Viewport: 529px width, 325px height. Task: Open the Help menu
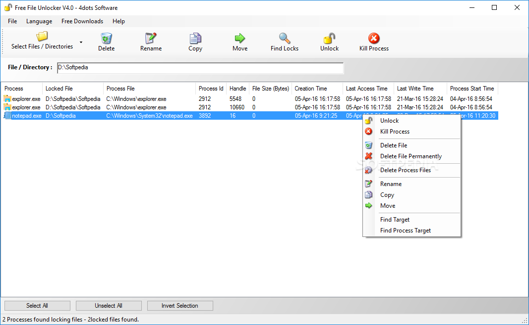pos(119,21)
